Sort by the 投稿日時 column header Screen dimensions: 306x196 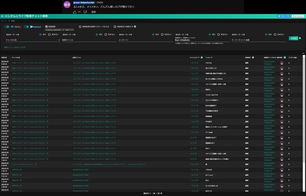4,58
